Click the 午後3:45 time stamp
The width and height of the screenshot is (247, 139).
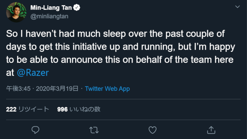19,89
